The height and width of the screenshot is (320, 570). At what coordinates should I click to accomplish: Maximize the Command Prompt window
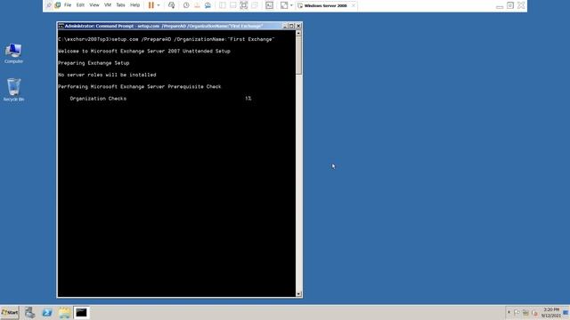(291, 26)
